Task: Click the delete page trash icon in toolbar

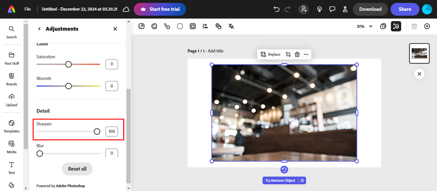Action: pos(414,26)
